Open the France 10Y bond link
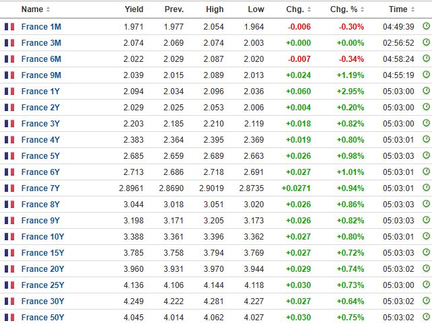The width and height of the screenshot is (432, 323). [42, 236]
